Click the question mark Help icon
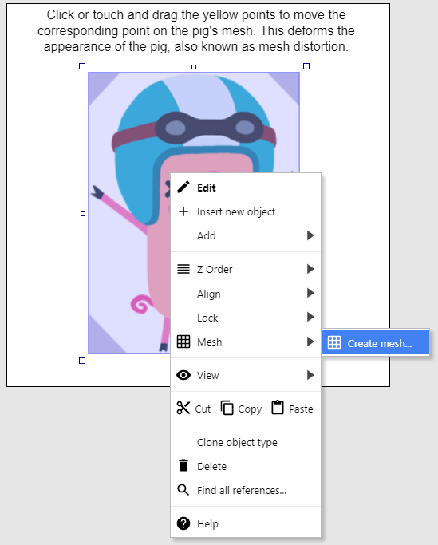 click(183, 523)
